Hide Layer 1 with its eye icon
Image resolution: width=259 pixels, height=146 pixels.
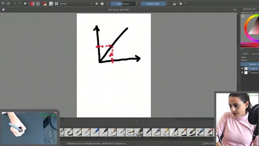tap(242, 69)
